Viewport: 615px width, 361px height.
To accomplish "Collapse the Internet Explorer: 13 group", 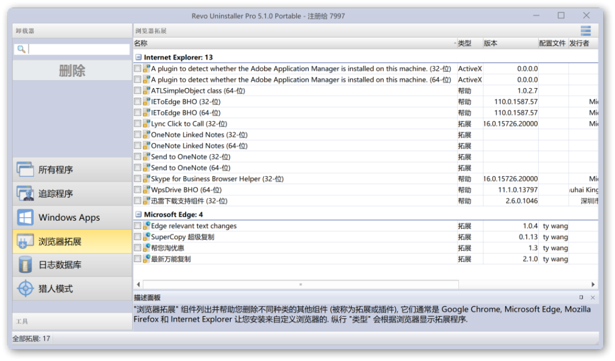I will click(x=139, y=57).
